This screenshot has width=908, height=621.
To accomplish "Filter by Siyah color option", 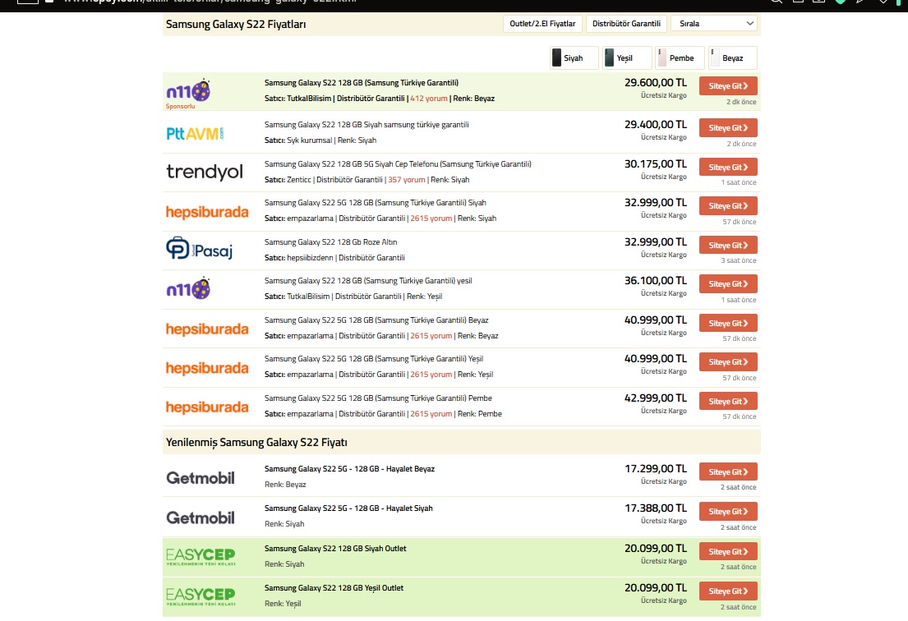I will click(x=574, y=57).
